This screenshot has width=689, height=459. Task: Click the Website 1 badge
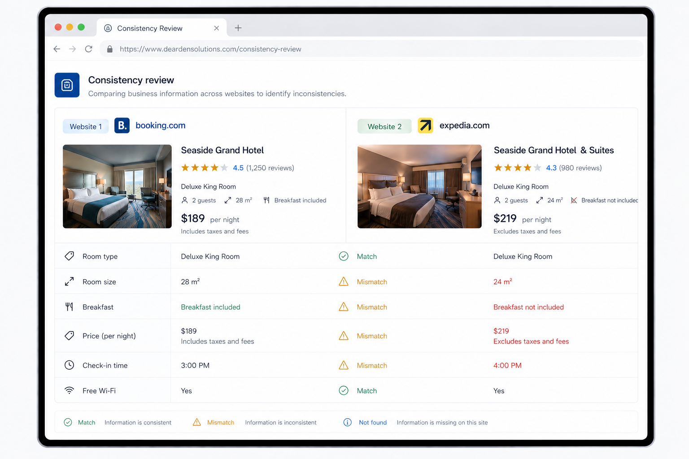coord(86,126)
